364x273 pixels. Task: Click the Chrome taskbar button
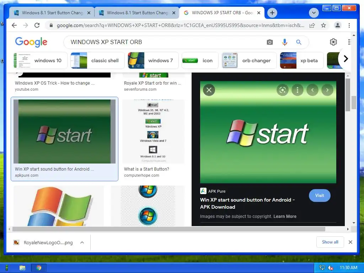[39, 268]
